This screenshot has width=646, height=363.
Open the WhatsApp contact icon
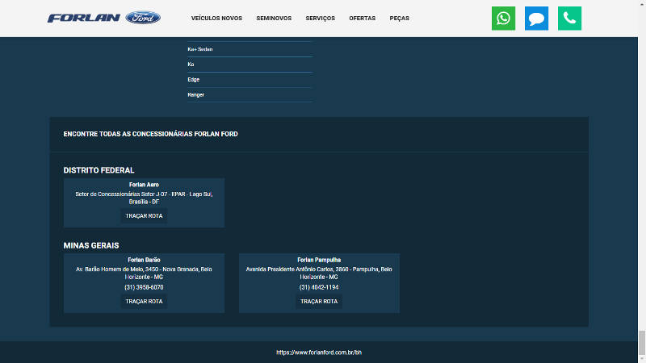503,18
